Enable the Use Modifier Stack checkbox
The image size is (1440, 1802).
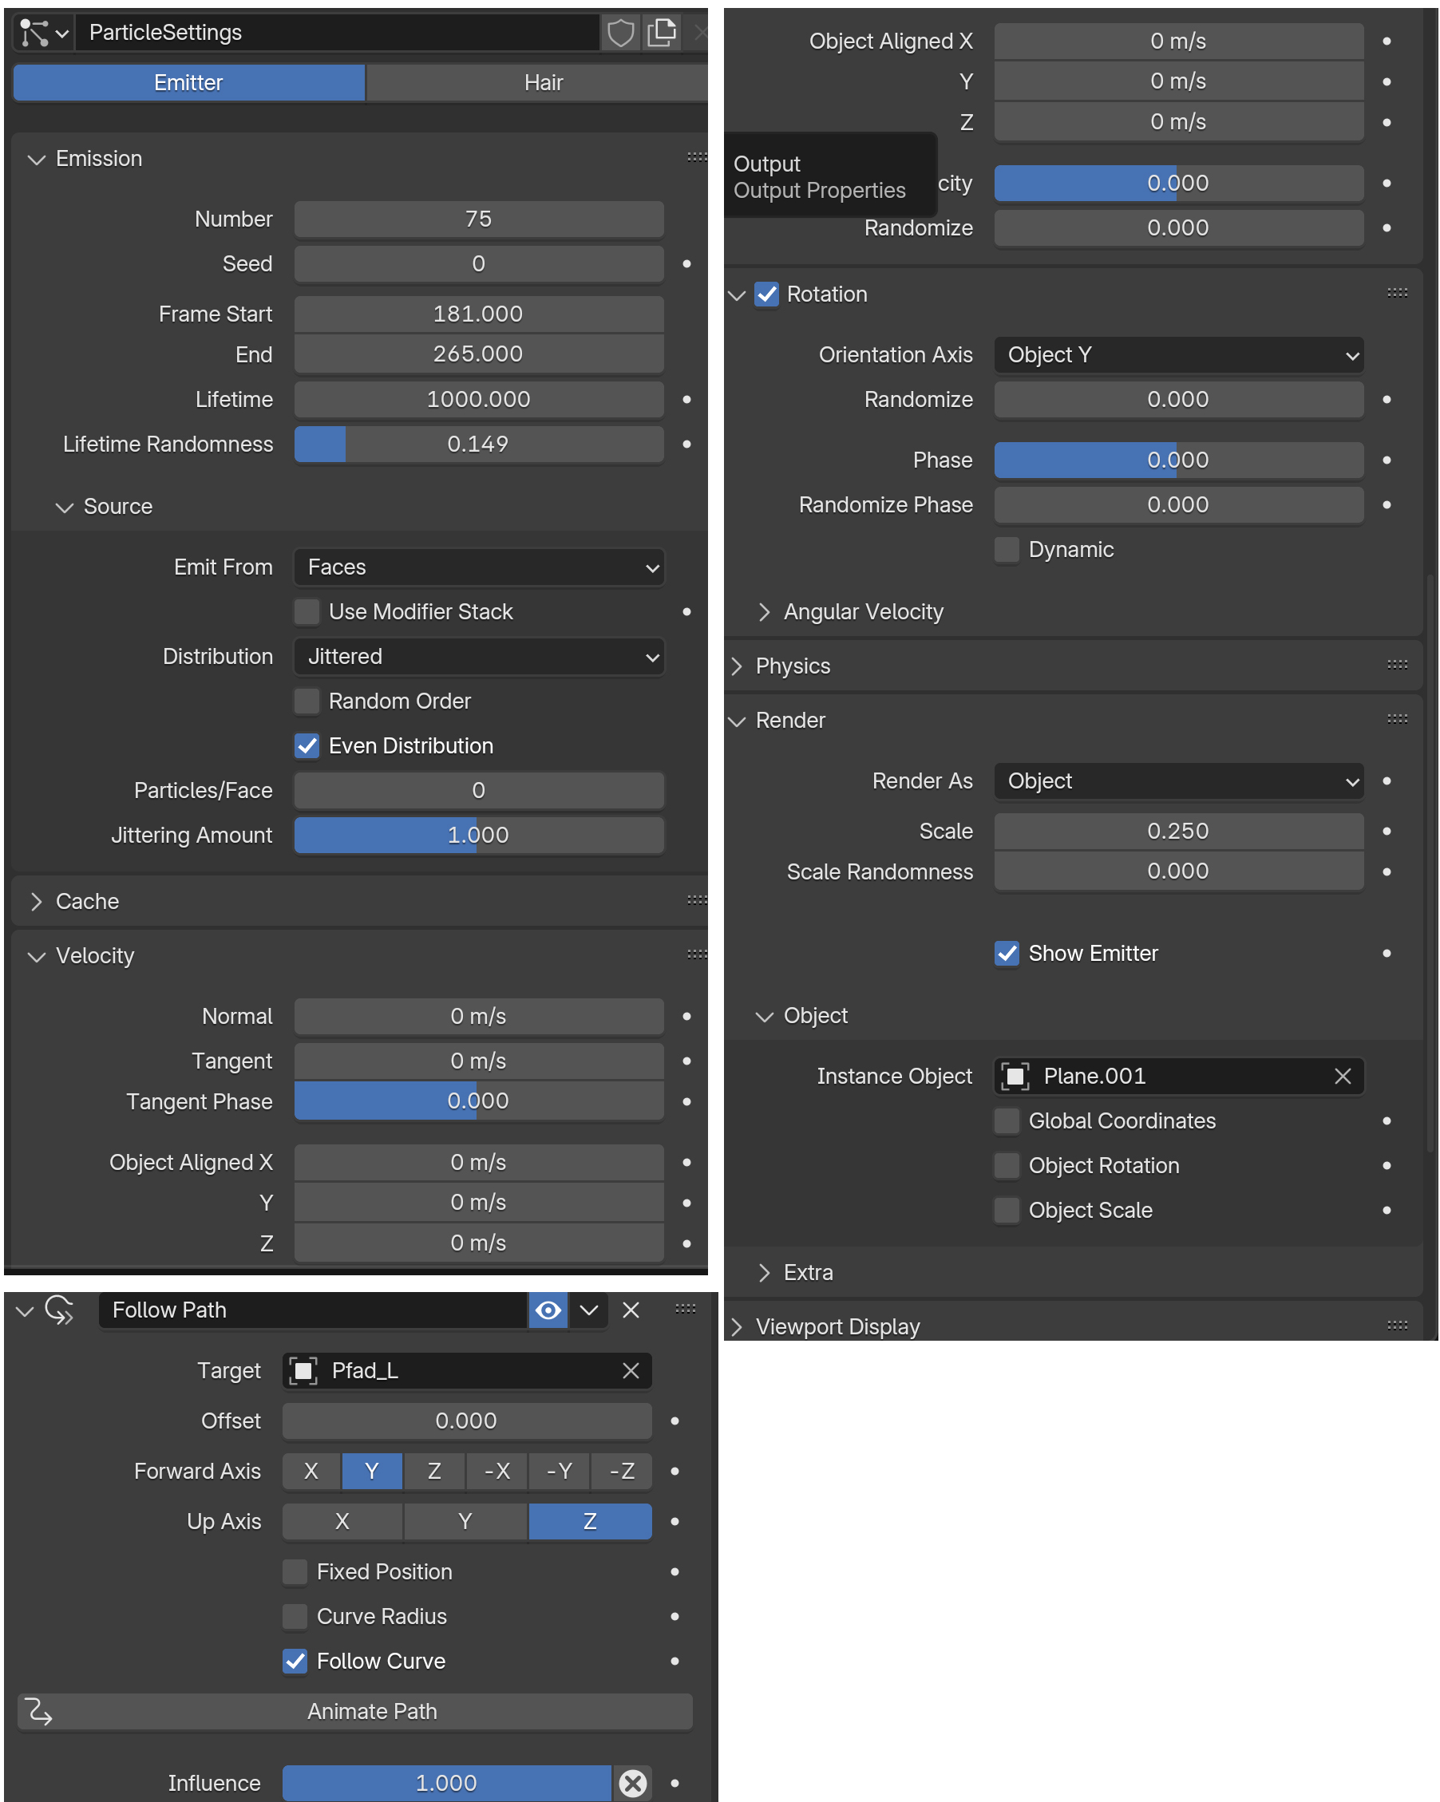click(x=307, y=612)
